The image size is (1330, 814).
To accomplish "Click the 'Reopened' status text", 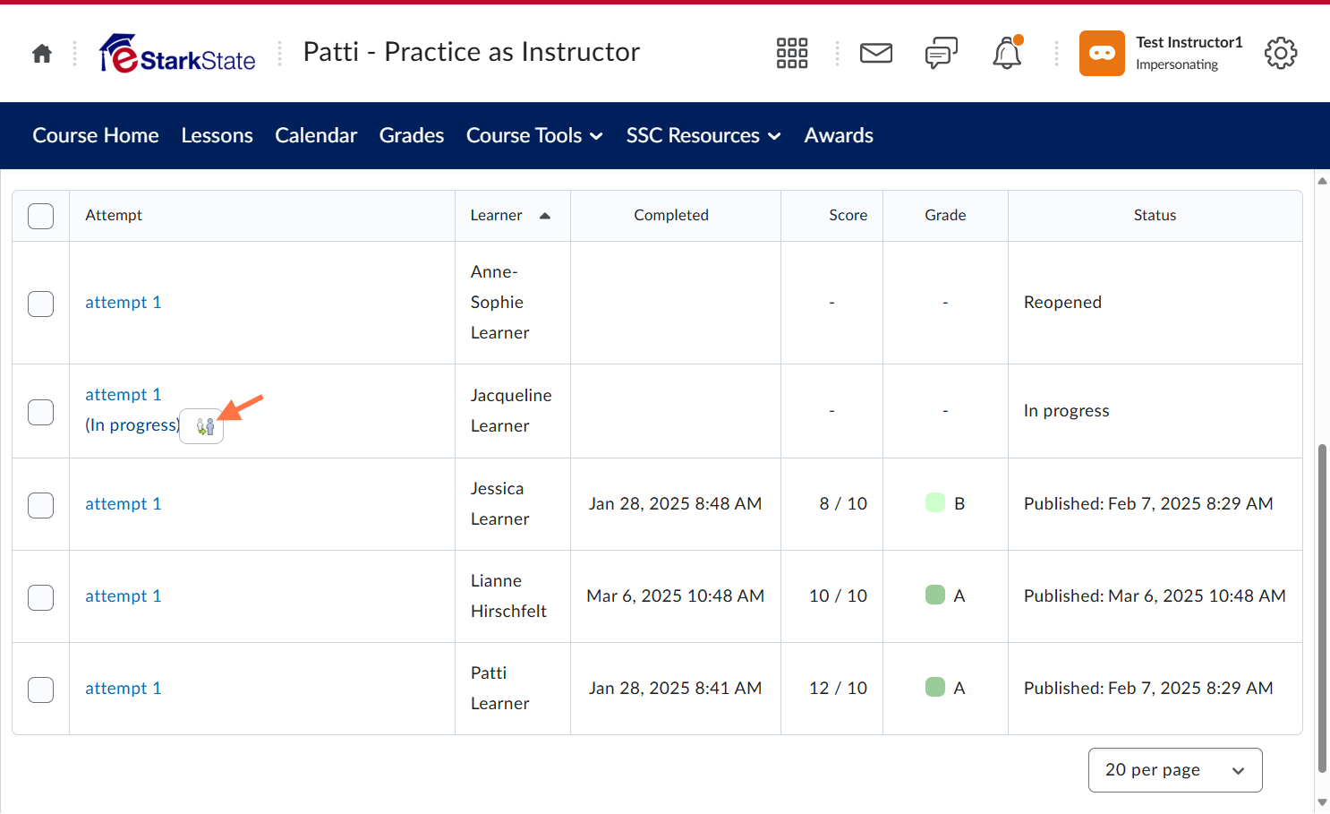I will (1062, 303).
